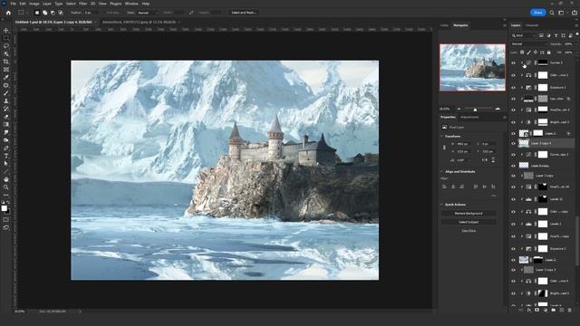The height and width of the screenshot is (326, 580).
Task: Click the Share button
Action: (x=537, y=13)
